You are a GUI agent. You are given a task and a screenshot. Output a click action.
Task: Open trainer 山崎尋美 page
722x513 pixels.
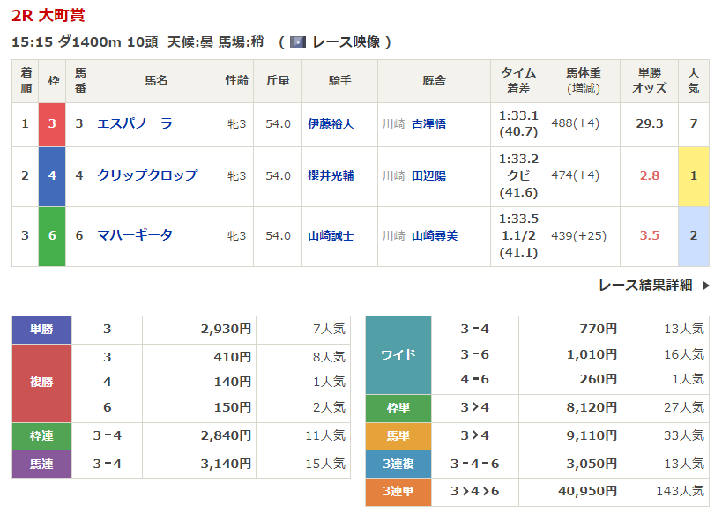tap(435, 236)
